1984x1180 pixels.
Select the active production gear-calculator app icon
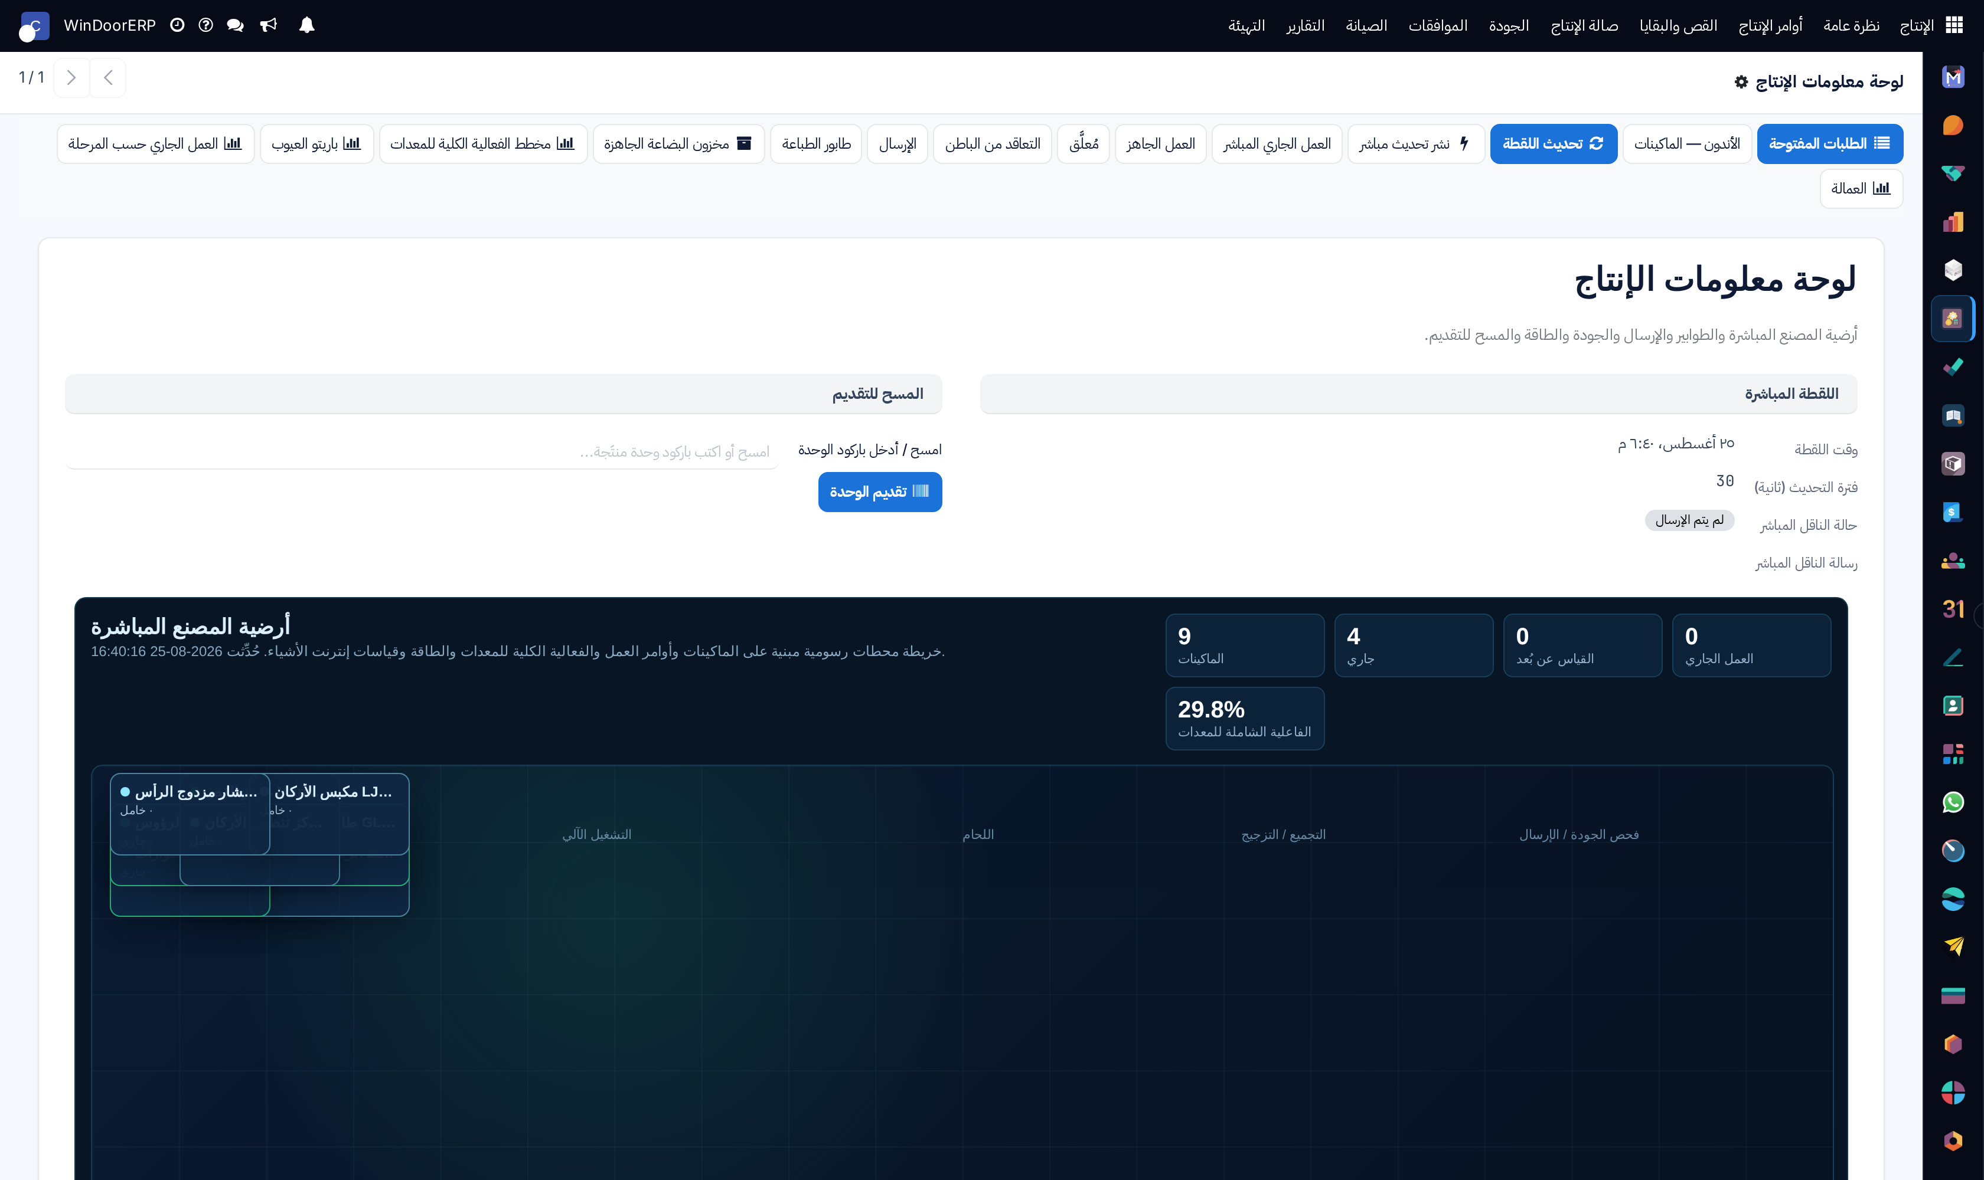(x=1952, y=319)
